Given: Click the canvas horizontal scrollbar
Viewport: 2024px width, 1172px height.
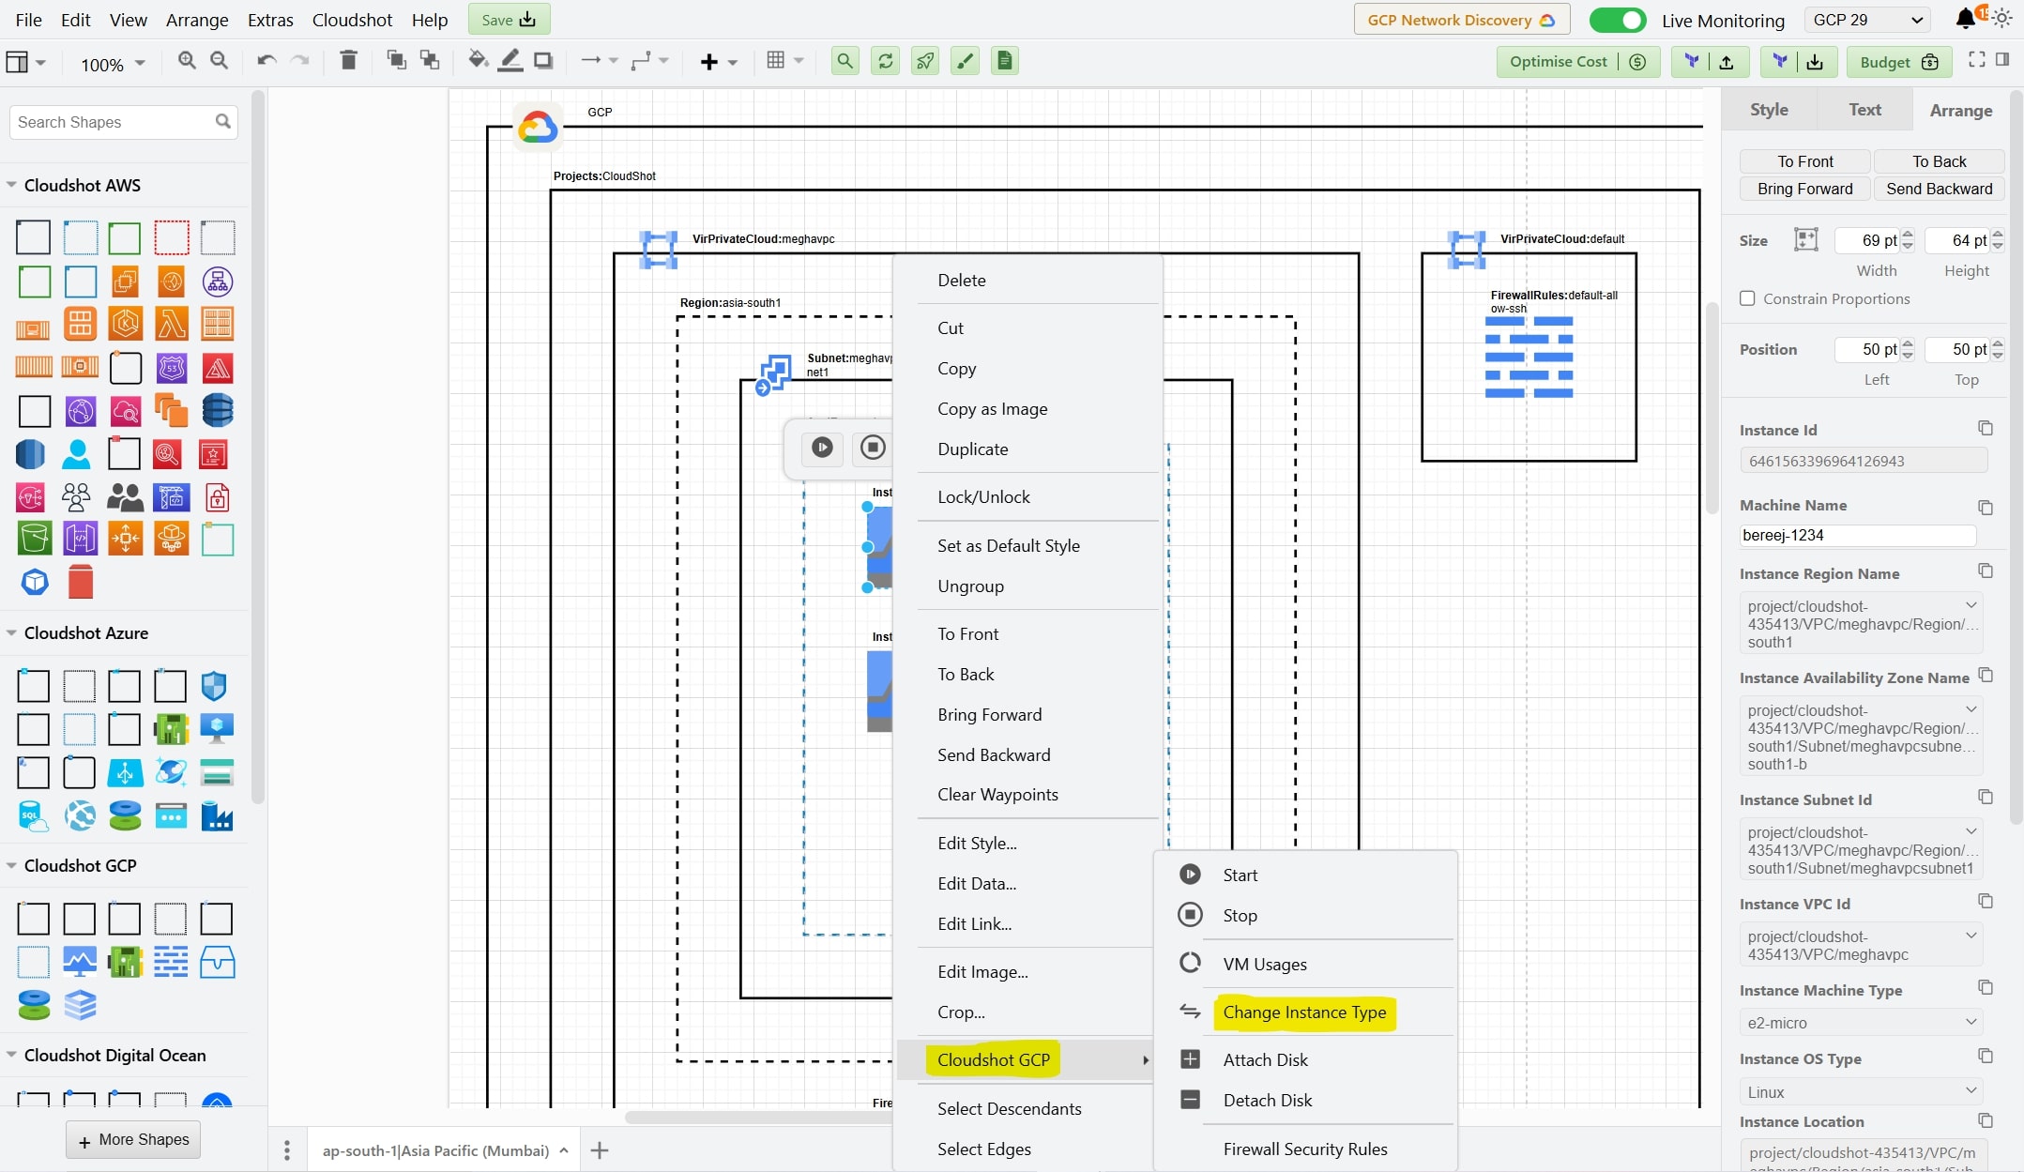Looking at the screenshot, I should tap(760, 1117).
